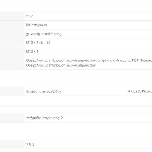This screenshot has height=152, width=152.
Task: Select the Ενεργοποίησης εξόδου text
Action: (x=44, y=92)
